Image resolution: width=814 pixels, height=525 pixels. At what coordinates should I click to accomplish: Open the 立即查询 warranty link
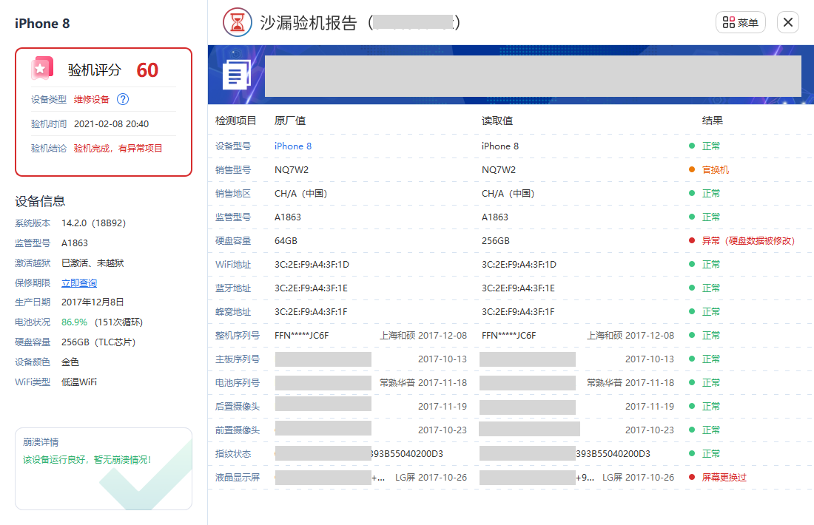click(79, 282)
